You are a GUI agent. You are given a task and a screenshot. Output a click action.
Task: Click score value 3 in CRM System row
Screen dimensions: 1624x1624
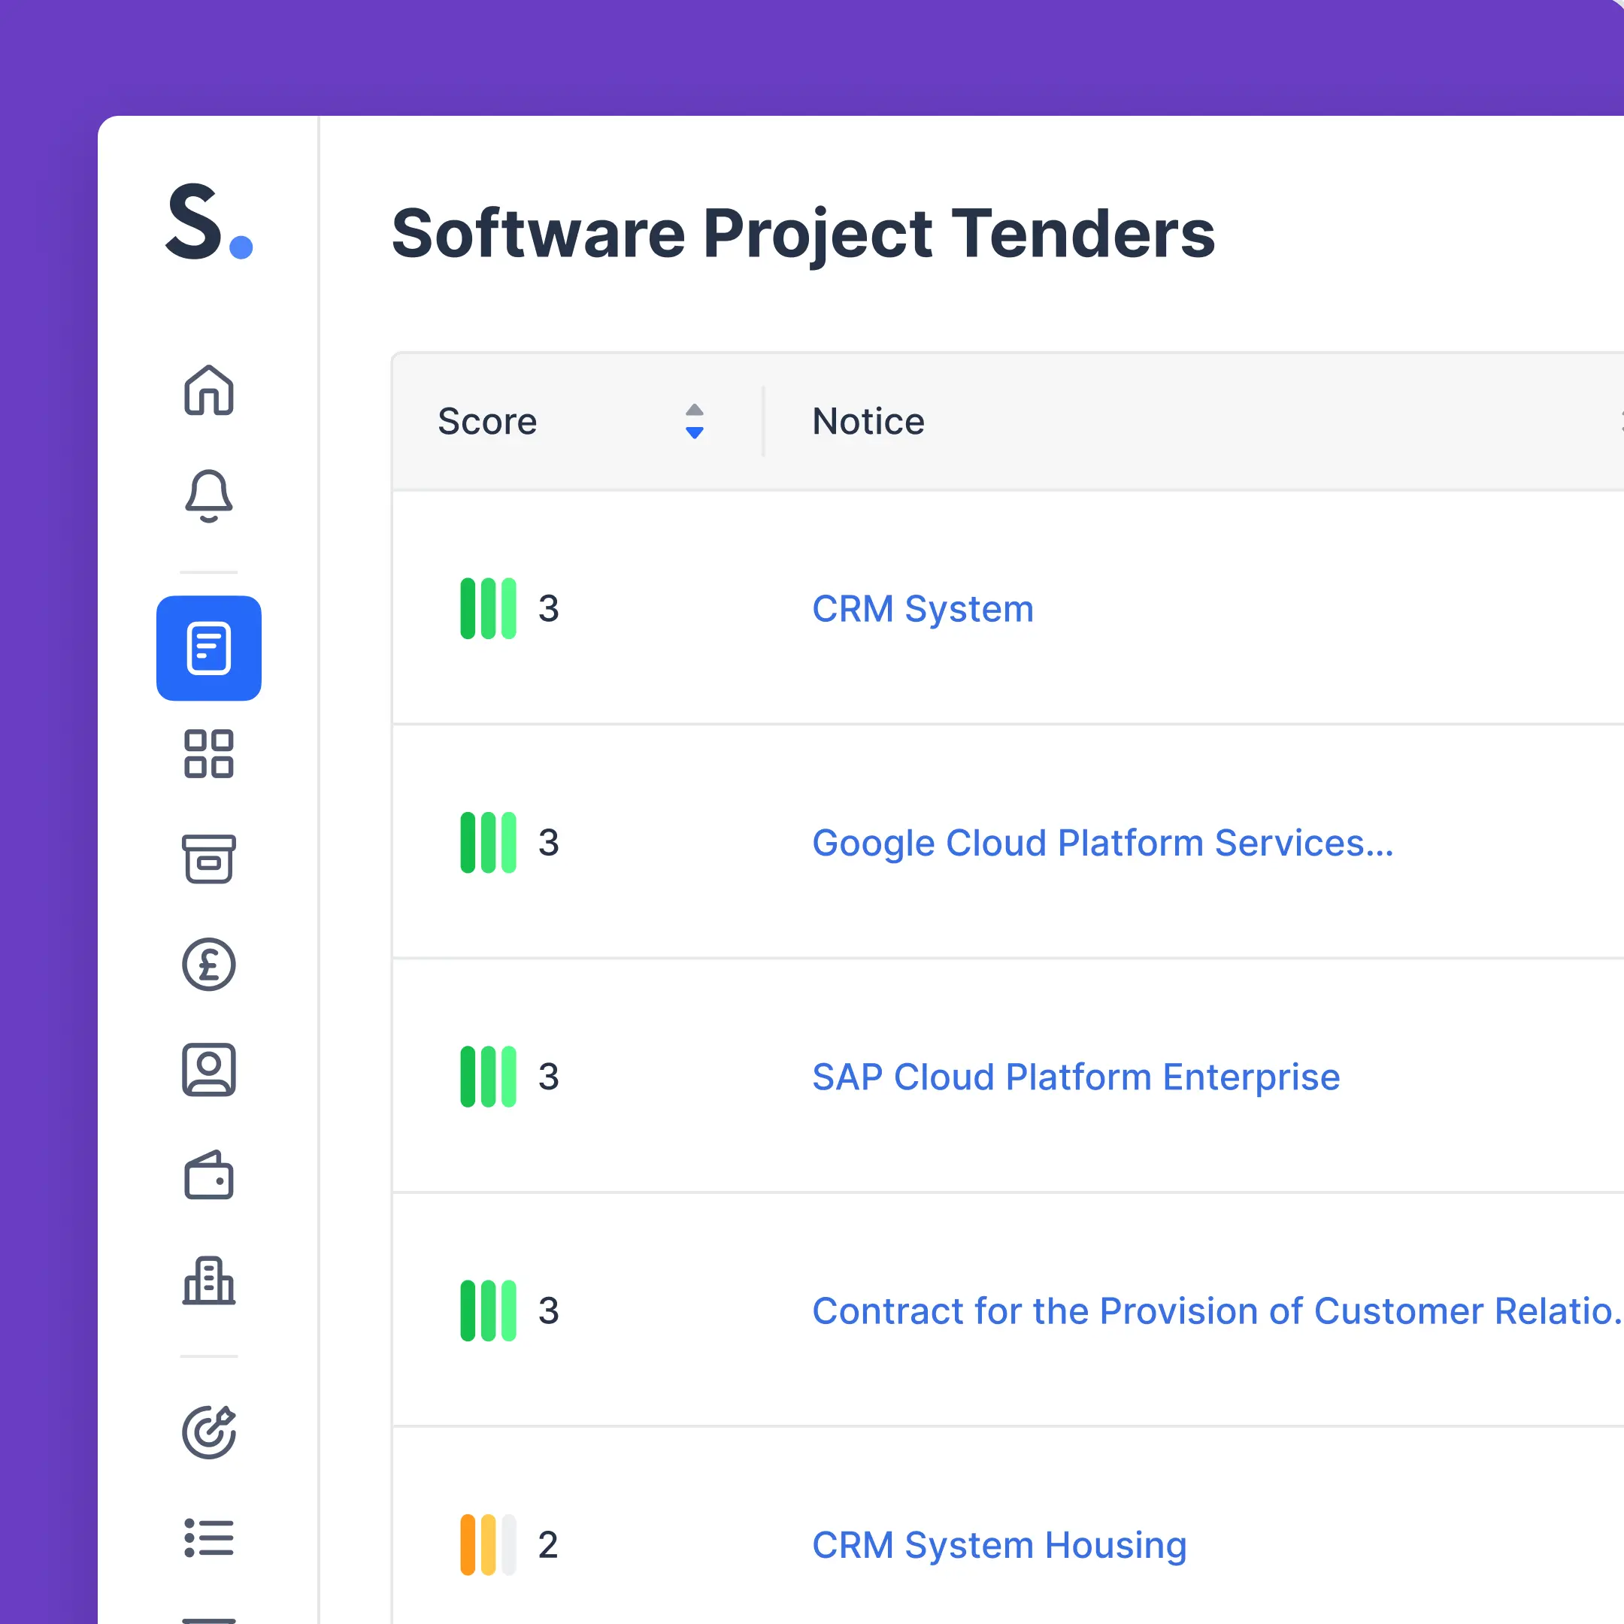[x=549, y=608]
